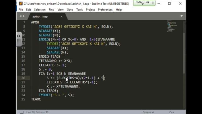The height and width of the screenshot is (114, 202).
Task: Click ΔΙΑΒΑΣΕ(N); on line 14
Action: coord(57,52)
